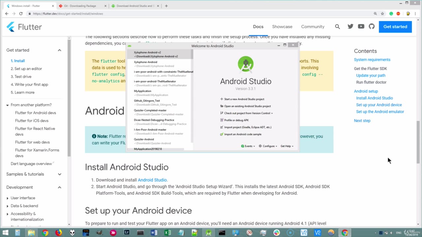Screen dimensions: 422x237
Task: Open Excel from the taskbar
Action: point(167,233)
